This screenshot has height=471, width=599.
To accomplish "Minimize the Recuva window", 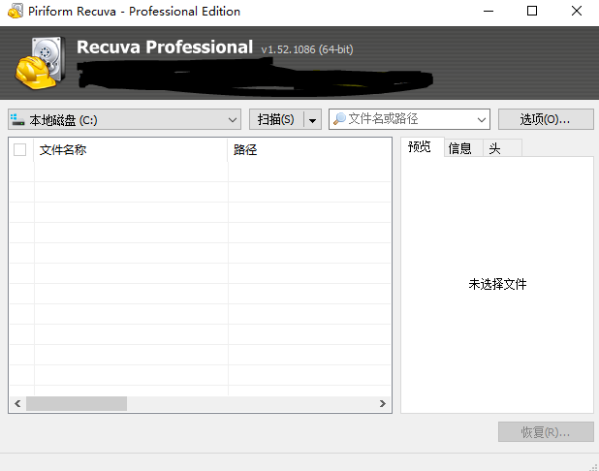I will (488, 12).
